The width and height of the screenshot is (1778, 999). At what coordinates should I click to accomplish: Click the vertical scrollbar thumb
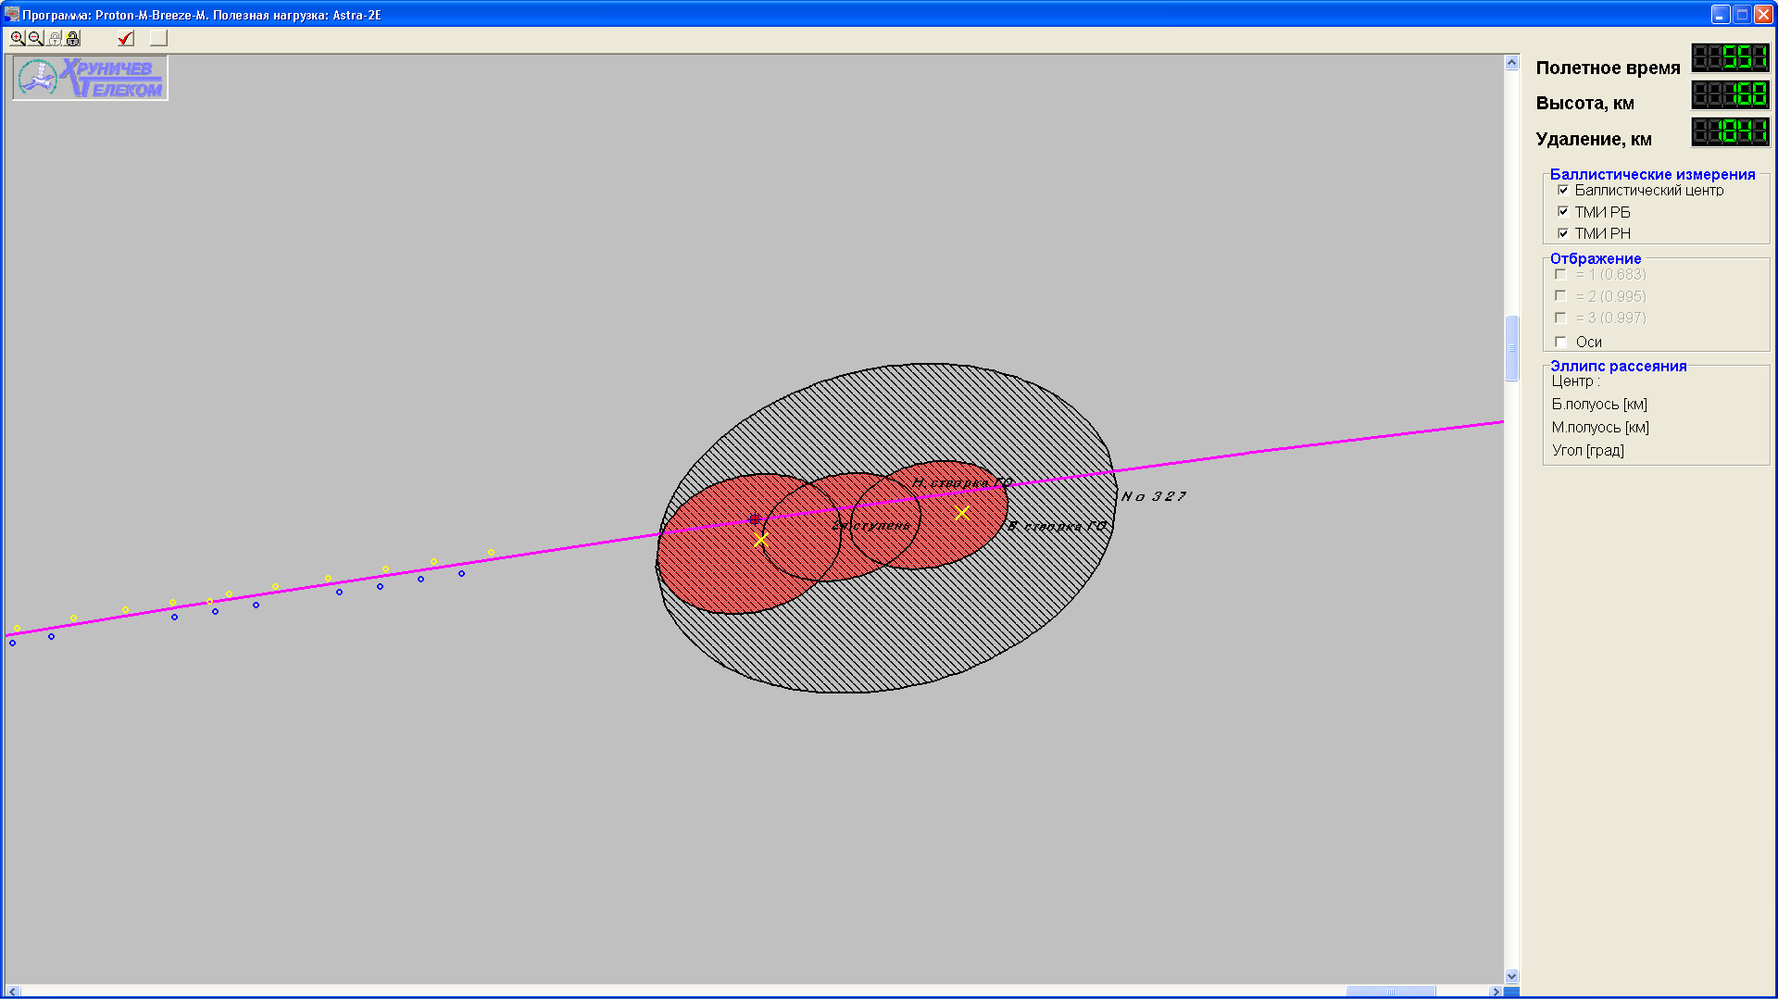[1512, 348]
